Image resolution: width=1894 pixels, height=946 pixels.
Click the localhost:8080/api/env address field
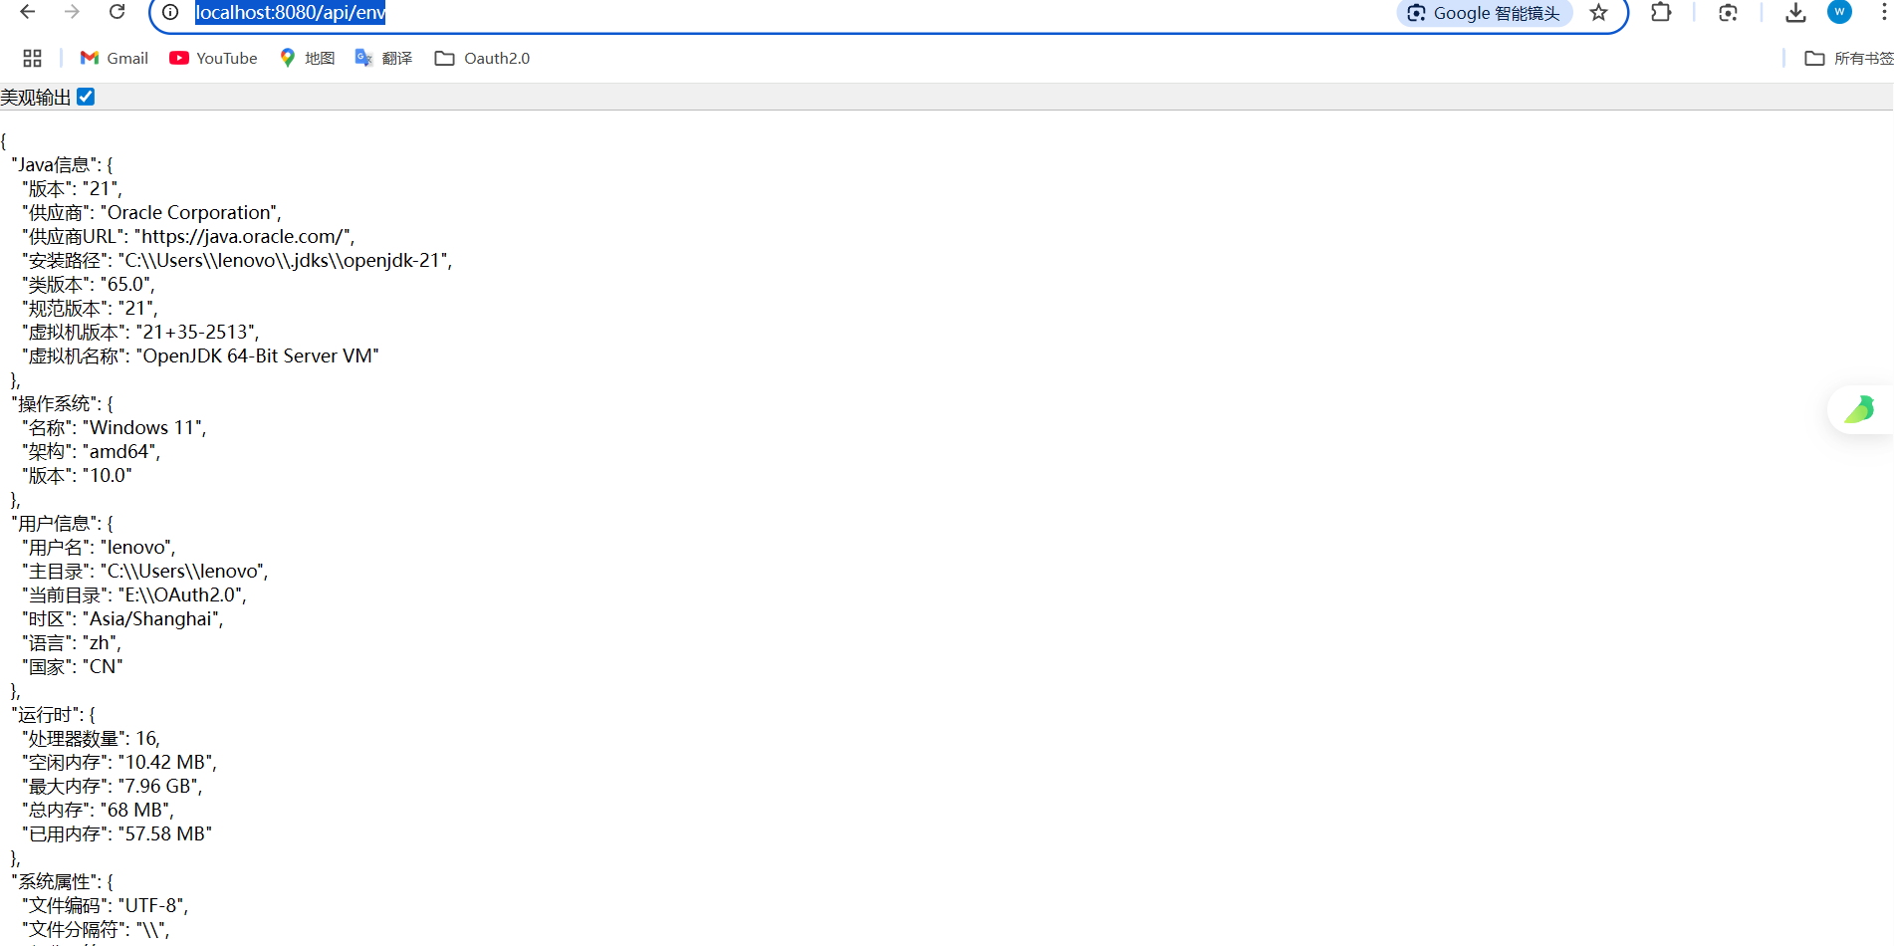click(x=697, y=13)
